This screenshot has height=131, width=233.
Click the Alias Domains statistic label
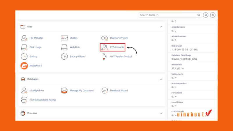178,27
